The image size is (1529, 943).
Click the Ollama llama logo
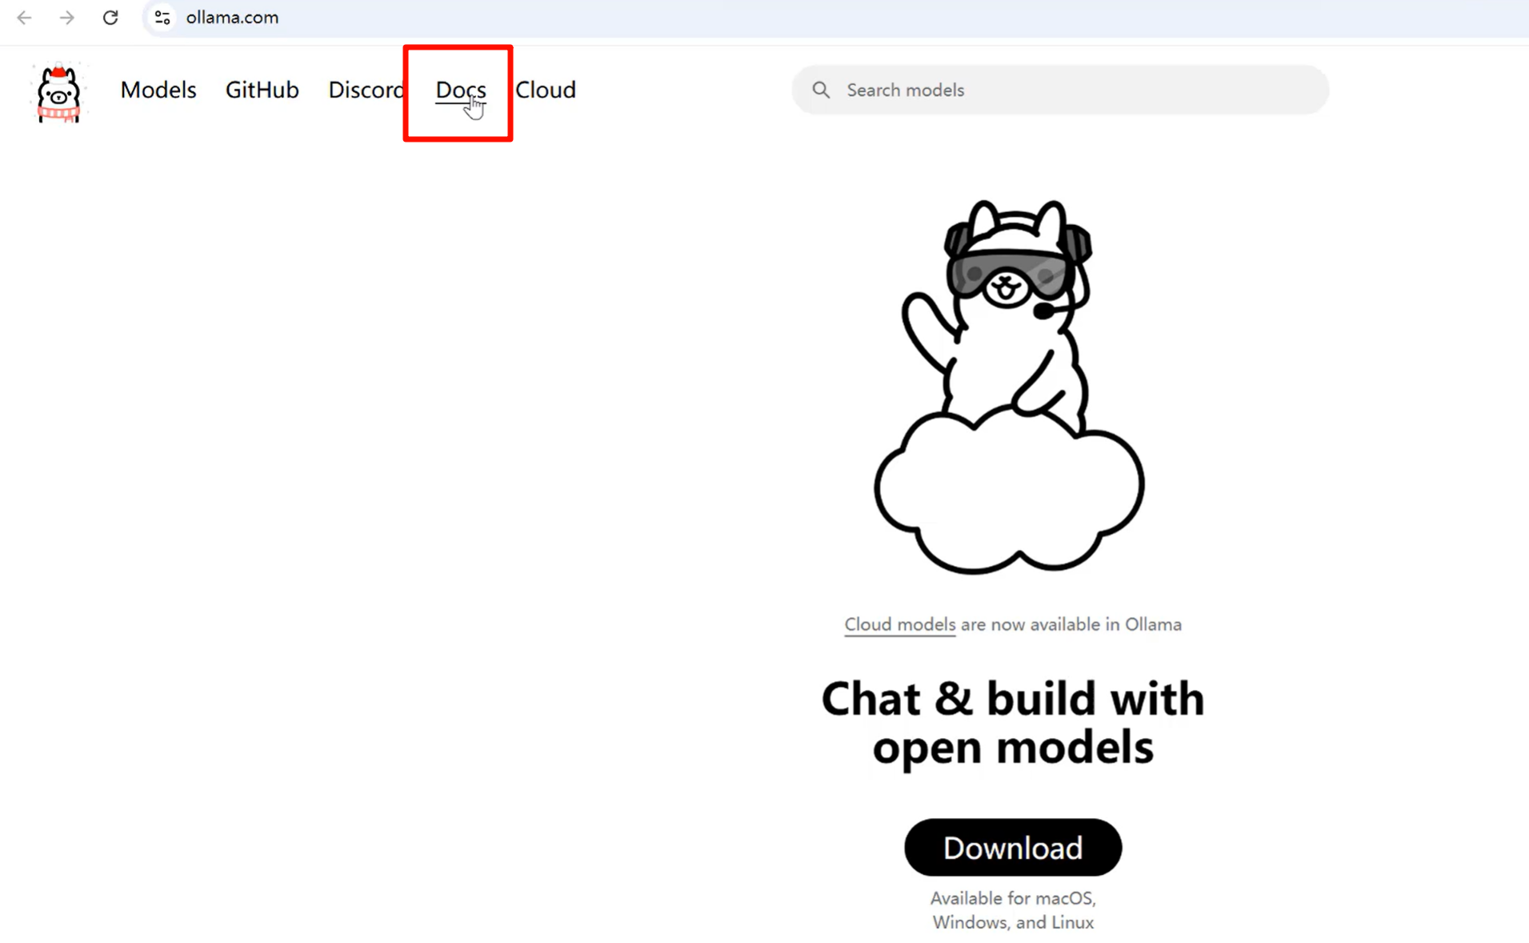58,93
